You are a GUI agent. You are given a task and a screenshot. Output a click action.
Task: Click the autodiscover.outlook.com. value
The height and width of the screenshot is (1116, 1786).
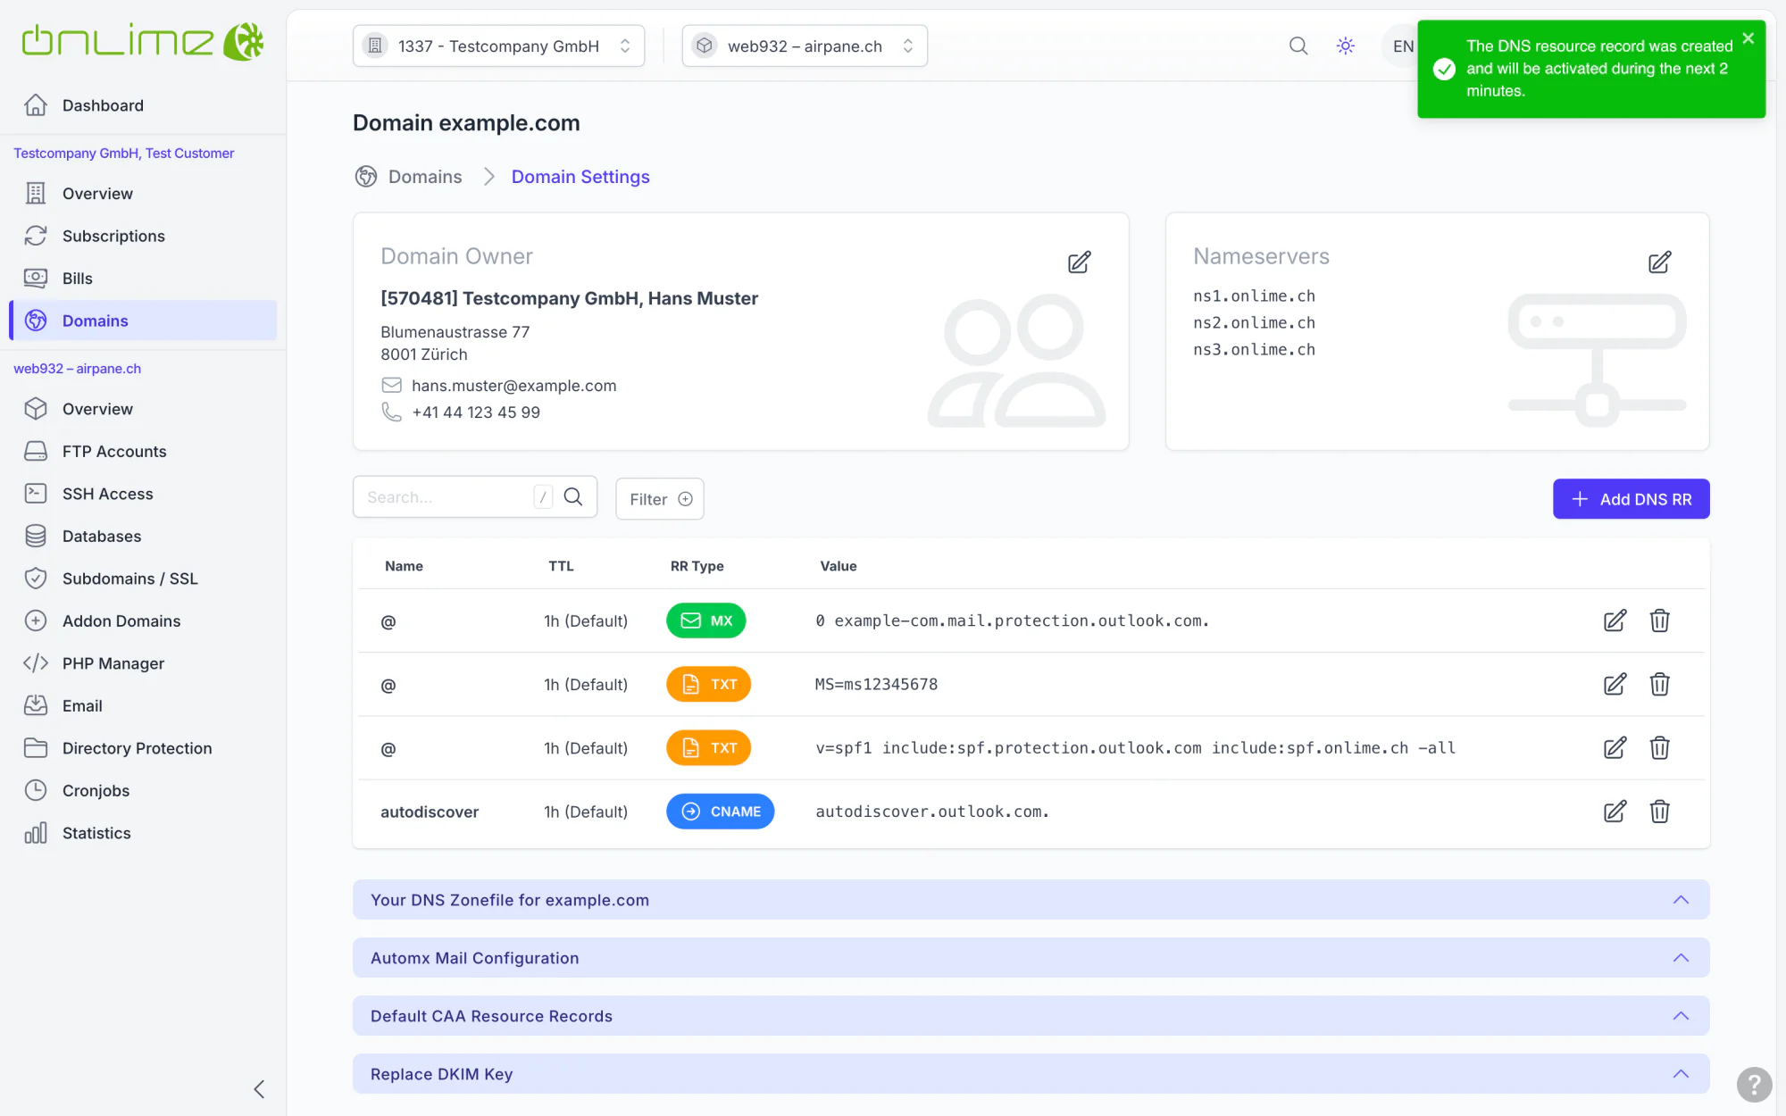pos(932,812)
